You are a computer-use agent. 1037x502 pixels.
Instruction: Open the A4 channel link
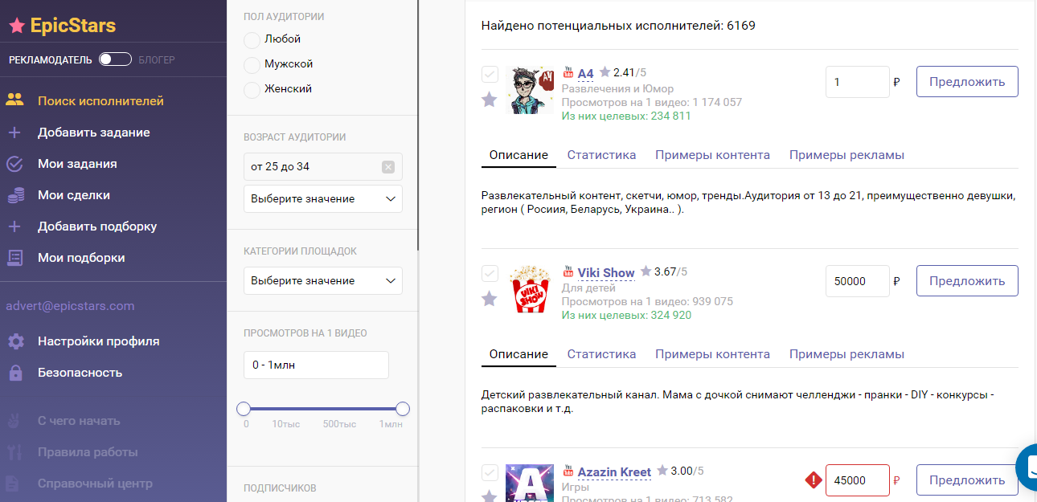coord(585,74)
